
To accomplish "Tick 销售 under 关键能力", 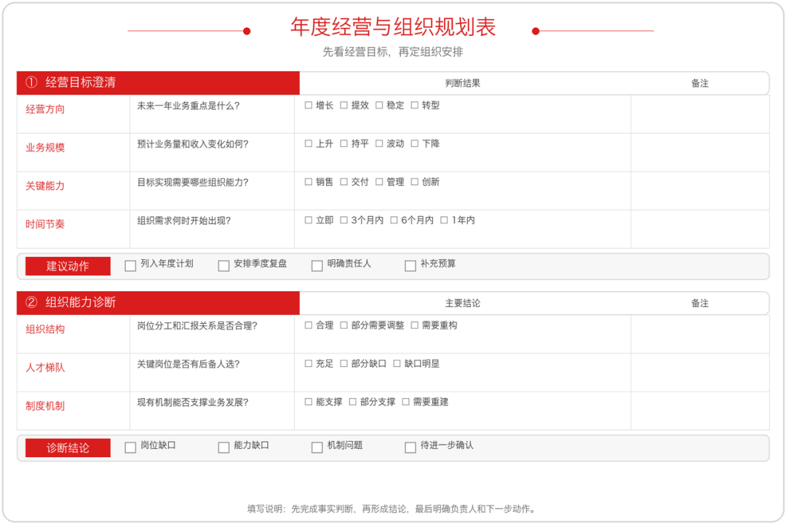I will pos(309,181).
